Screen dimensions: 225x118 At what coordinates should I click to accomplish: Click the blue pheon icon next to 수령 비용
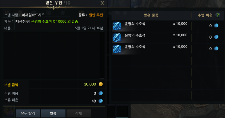(101, 93)
